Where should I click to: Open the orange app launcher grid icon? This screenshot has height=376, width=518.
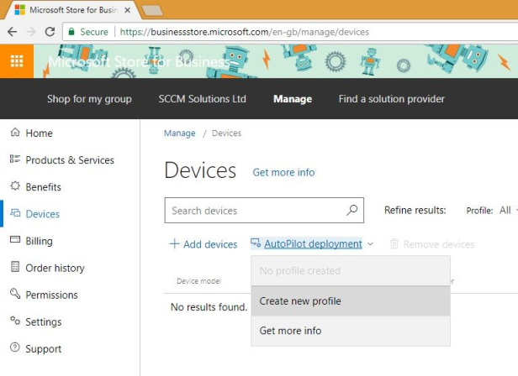[17, 61]
